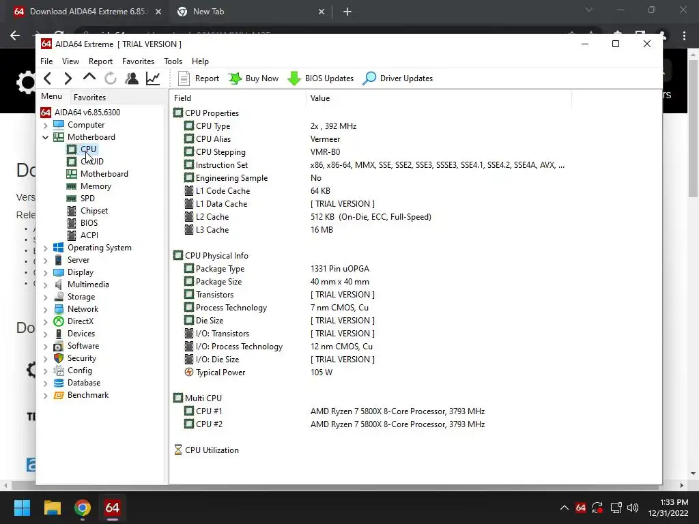Screen dimensions: 699x524
Task: Go back with the left arrow toolbar icon
Action: (x=47, y=78)
